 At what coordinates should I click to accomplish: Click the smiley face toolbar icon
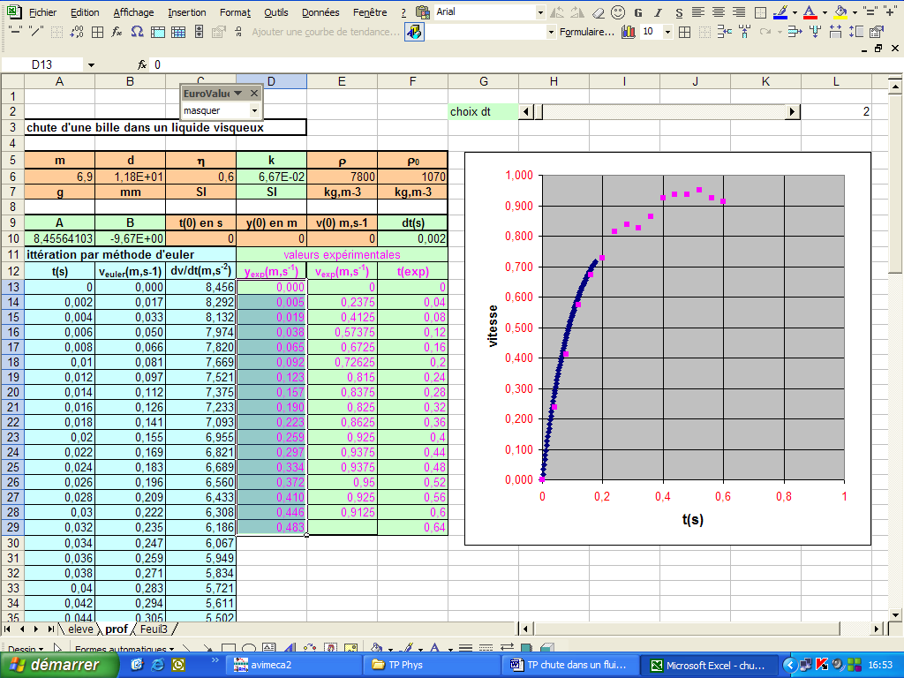617,13
